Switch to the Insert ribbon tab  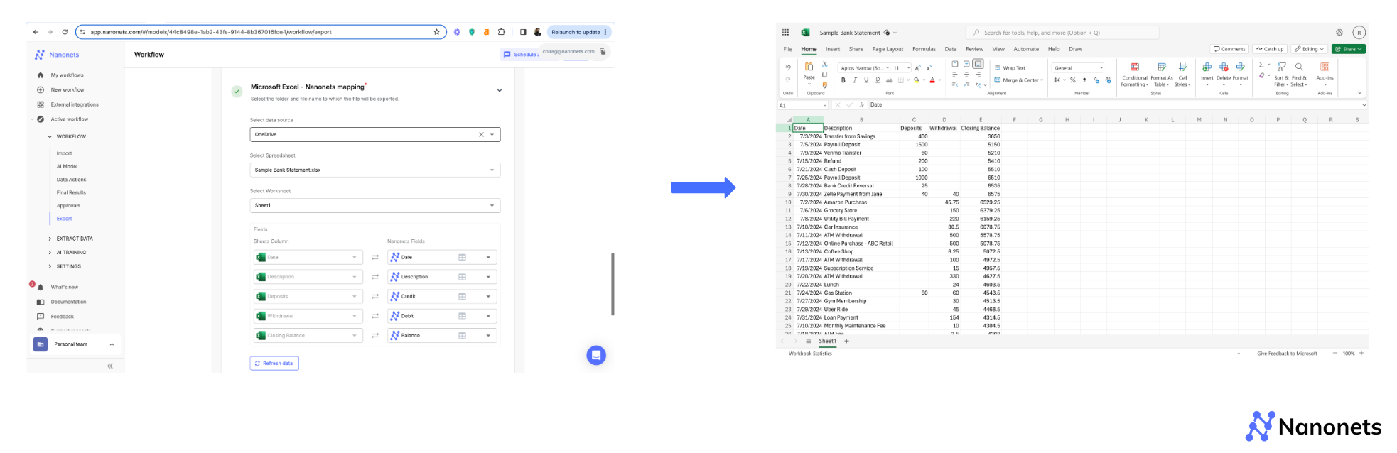(x=833, y=49)
